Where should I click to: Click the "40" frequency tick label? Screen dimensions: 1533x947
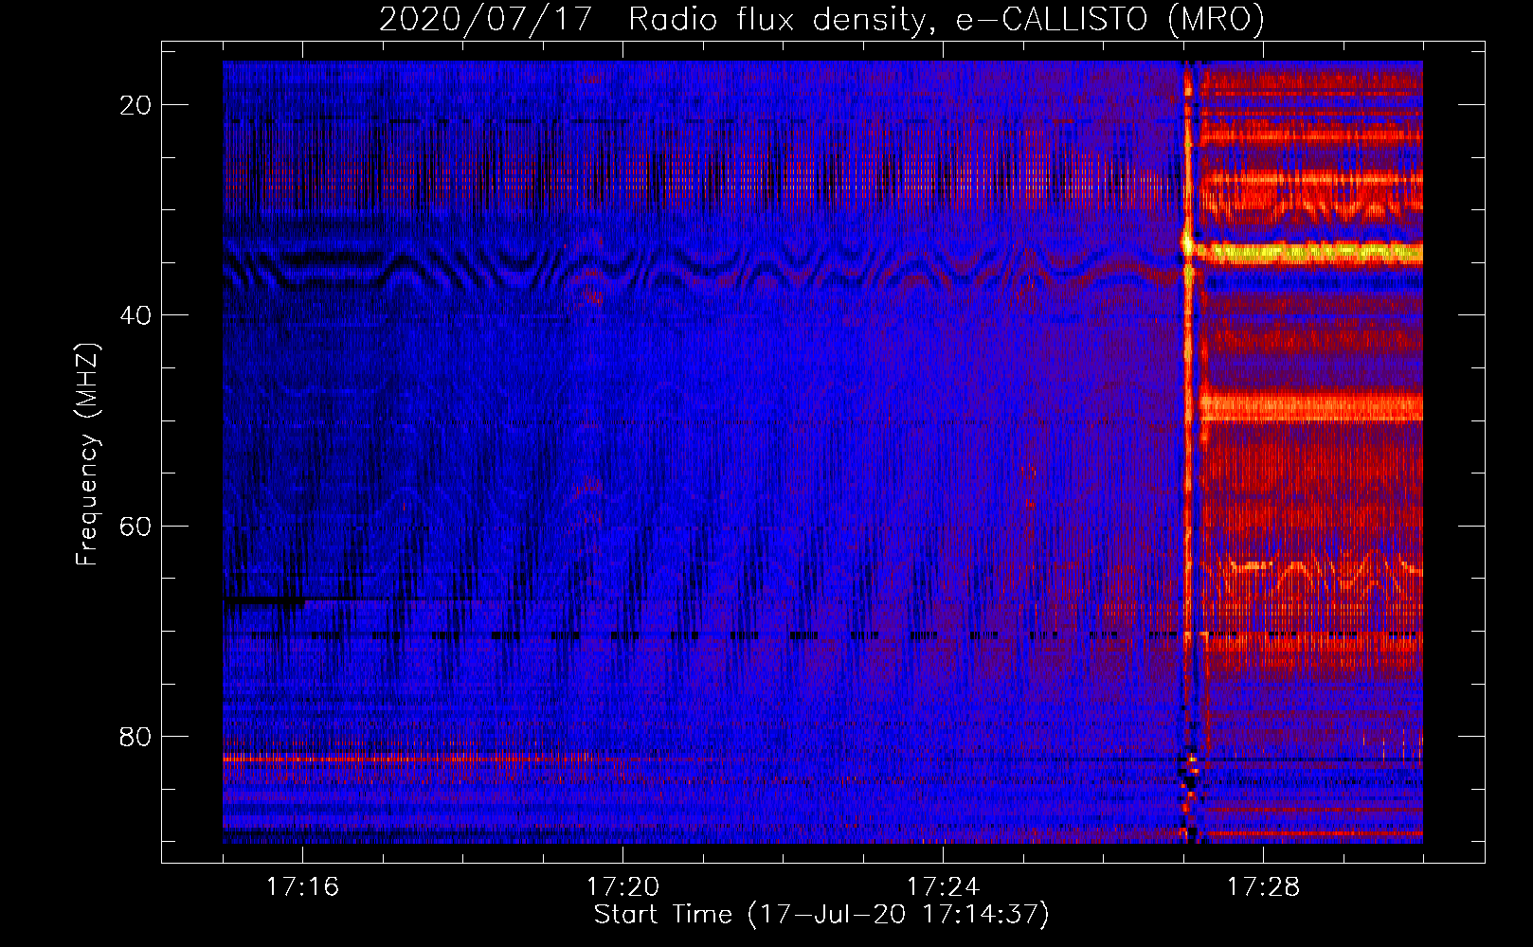(x=135, y=315)
